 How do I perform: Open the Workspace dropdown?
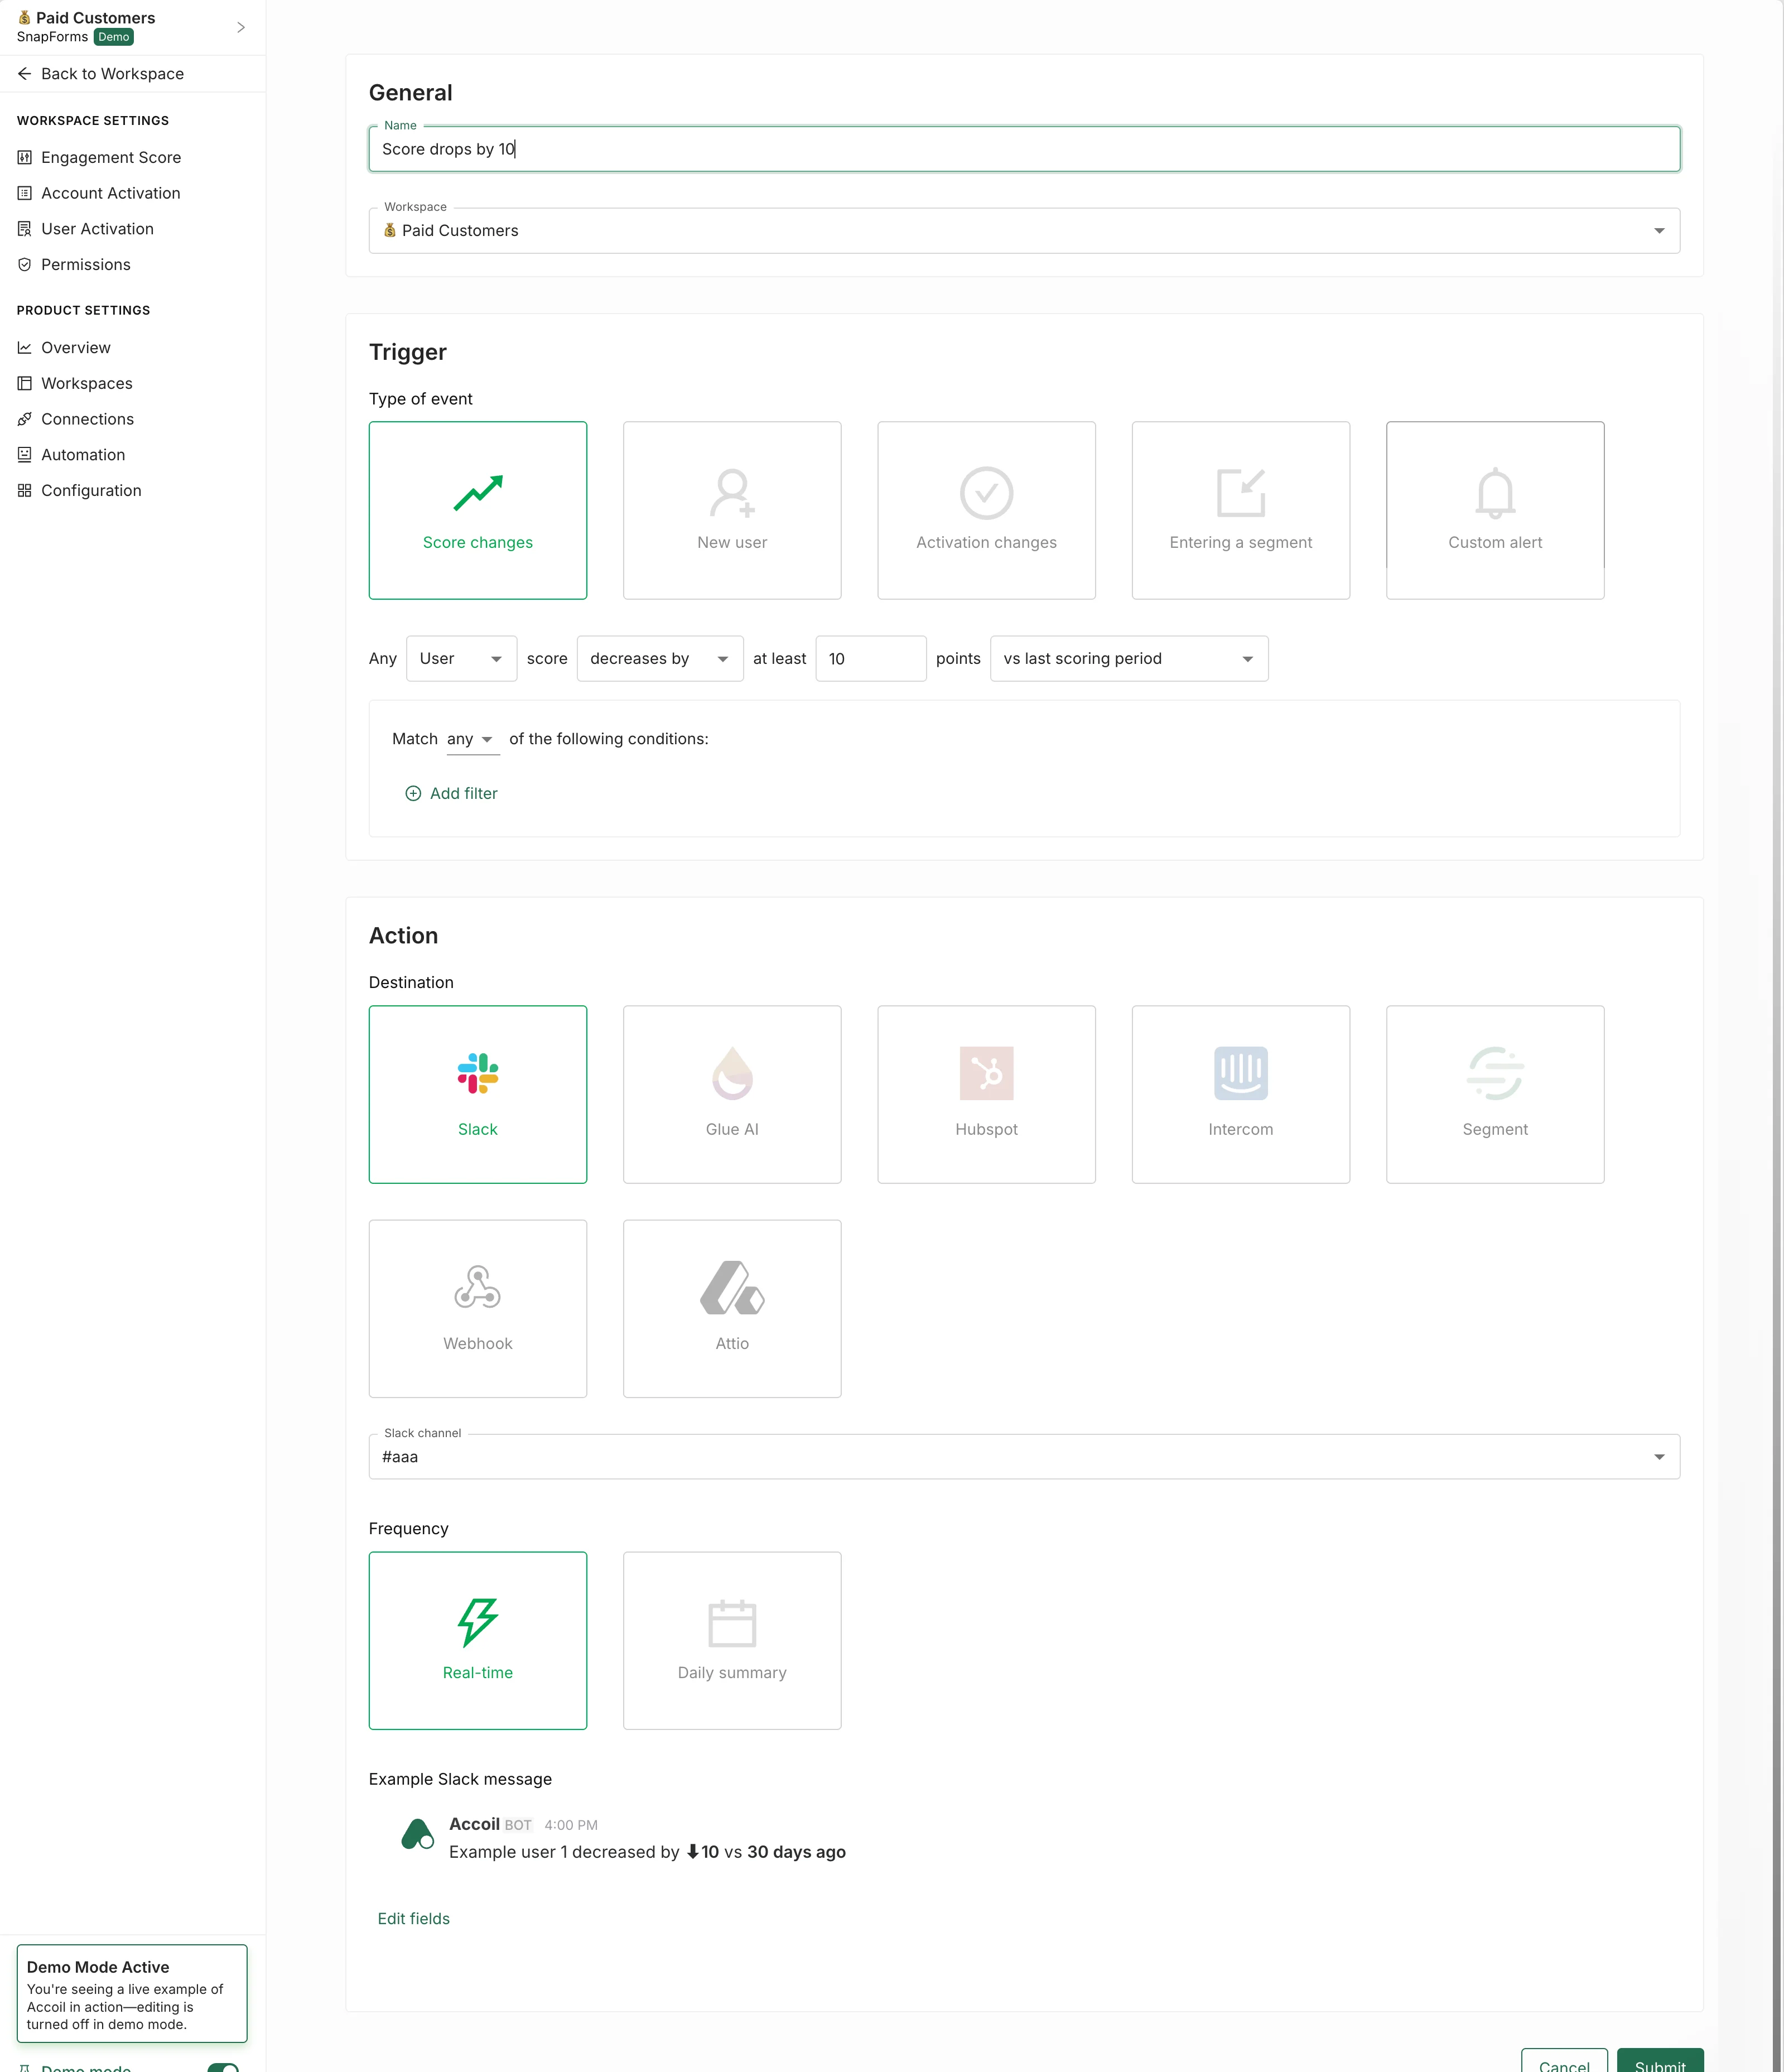click(x=1658, y=230)
